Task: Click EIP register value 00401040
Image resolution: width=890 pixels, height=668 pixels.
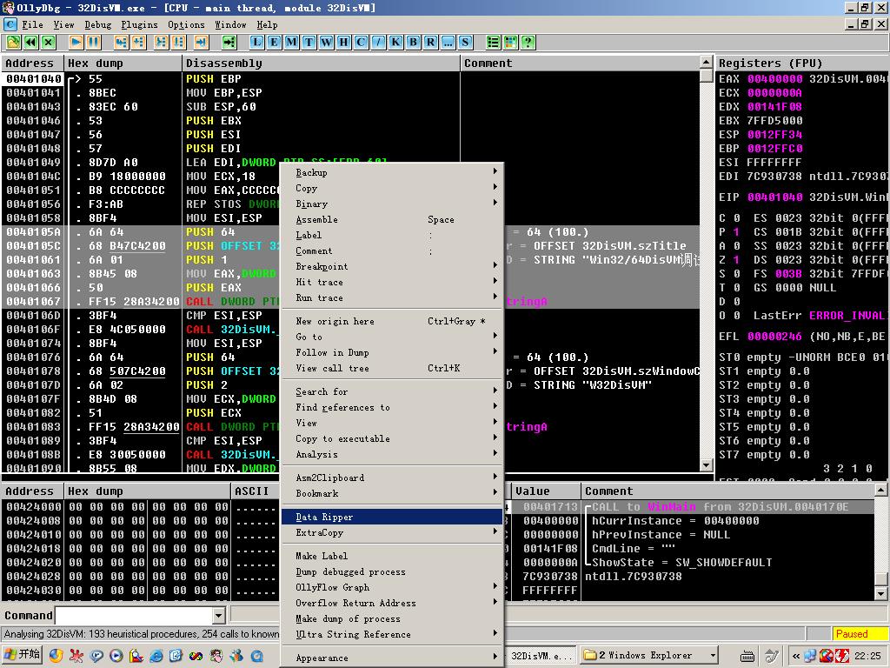Action: (774, 197)
